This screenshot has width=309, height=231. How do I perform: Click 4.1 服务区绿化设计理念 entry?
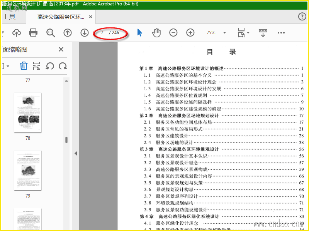point(224,223)
